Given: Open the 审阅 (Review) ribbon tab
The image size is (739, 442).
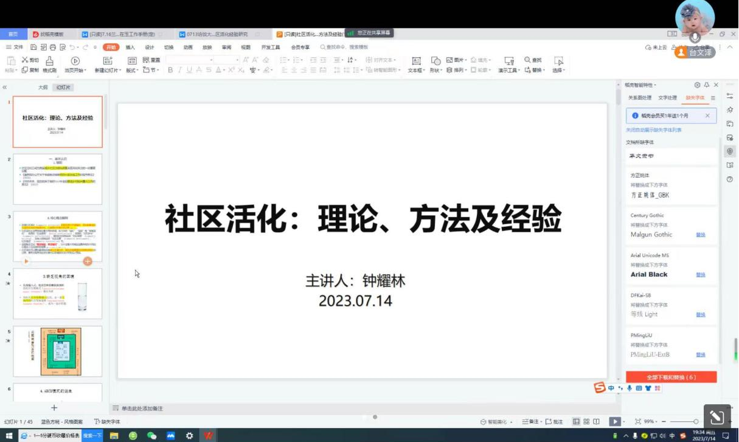Looking at the screenshot, I should 226,47.
